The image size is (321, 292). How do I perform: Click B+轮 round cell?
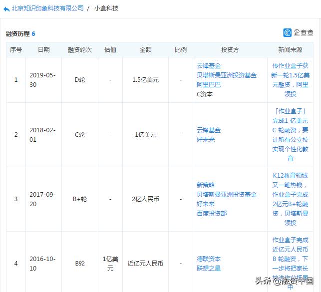point(80,199)
